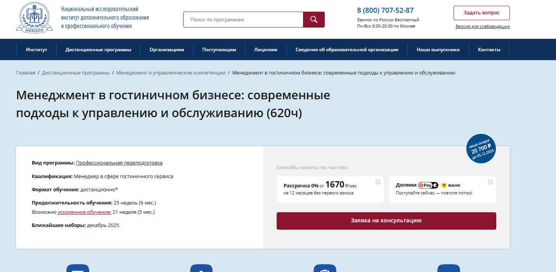
Task: Focus the Поиск по программам search field
Action: (x=243, y=20)
